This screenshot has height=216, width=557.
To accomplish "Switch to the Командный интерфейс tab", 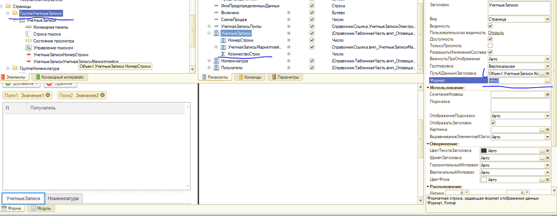I will pos(60,77).
